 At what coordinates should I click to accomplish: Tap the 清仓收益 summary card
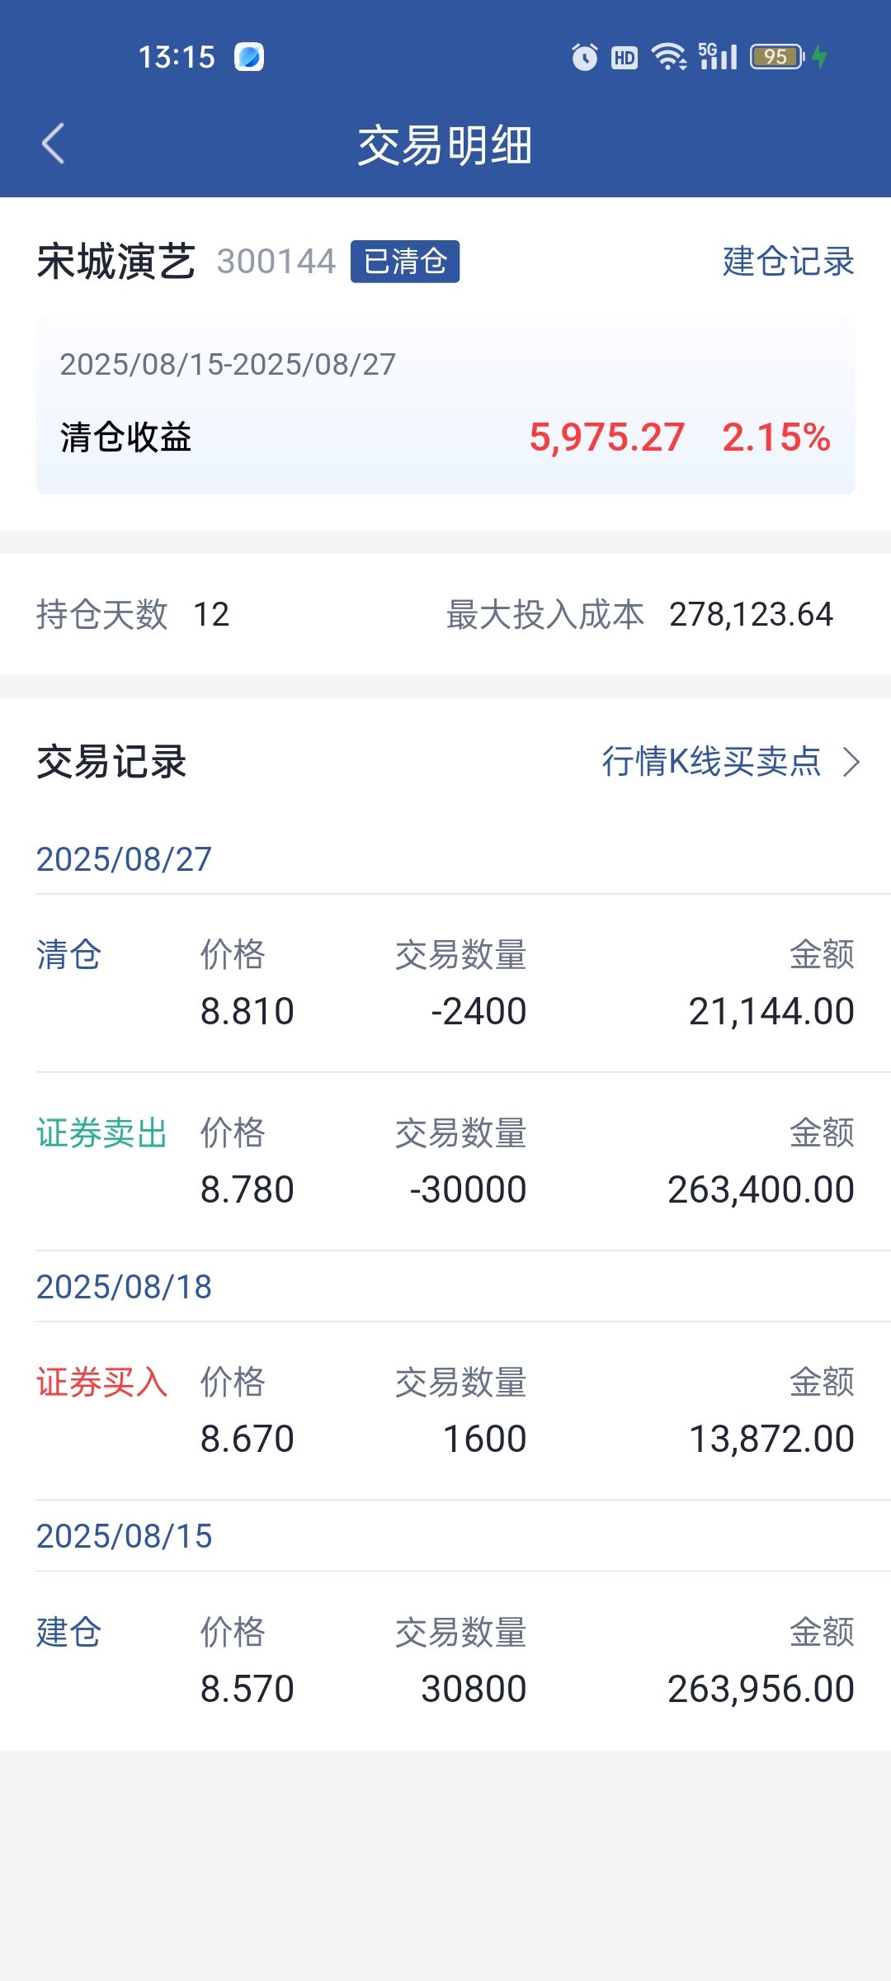(x=445, y=406)
